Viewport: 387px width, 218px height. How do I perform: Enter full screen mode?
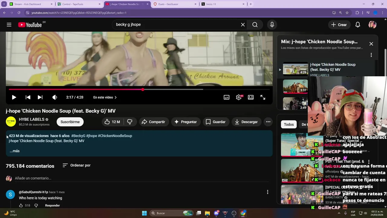(x=263, y=97)
